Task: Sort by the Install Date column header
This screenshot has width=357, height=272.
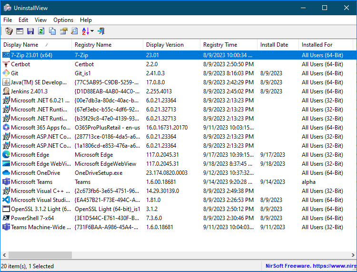Action: click(x=278, y=45)
